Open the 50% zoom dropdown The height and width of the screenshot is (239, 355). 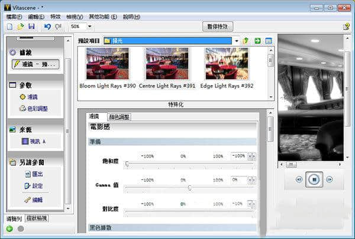click(89, 27)
